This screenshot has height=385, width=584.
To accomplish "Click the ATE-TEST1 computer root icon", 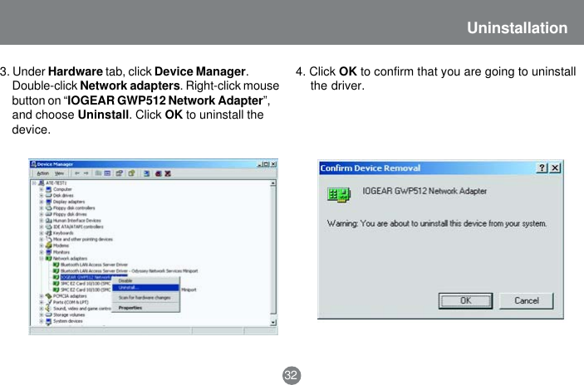I will pos(41,183).
